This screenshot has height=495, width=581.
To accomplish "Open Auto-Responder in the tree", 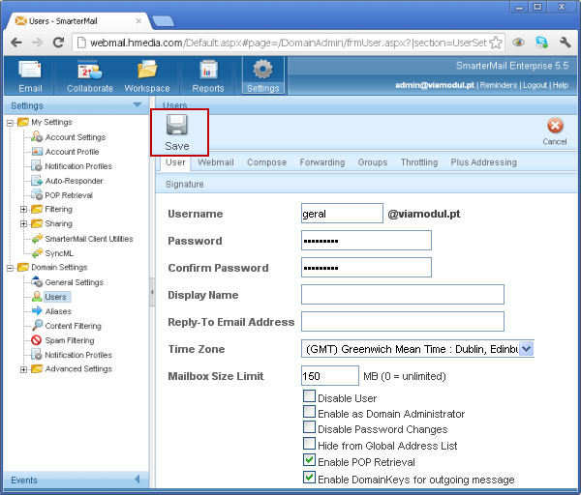I will click(74, 181).
